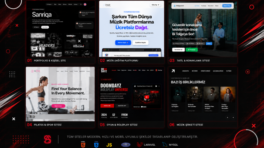Select Panel in DoomDayz nav
Viewport: 264px width, 148px height.
click(119, 70)
